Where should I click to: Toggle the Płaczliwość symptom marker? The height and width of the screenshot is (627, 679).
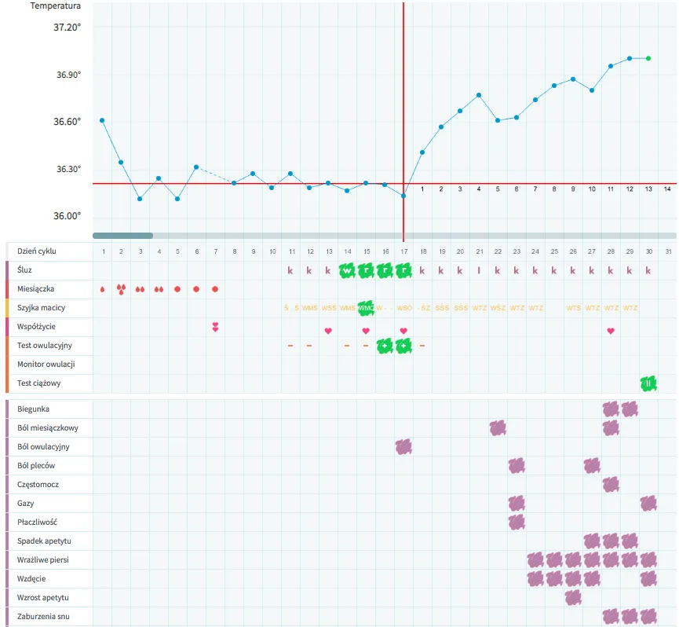pos(517,522)
